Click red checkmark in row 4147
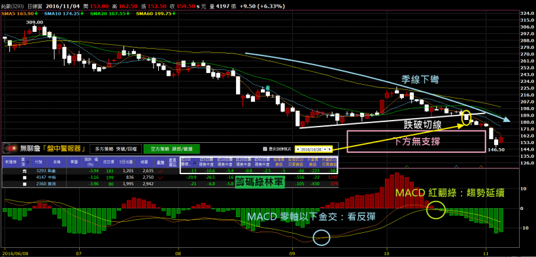This screenshot has width=536, height=257. [160, 177]
